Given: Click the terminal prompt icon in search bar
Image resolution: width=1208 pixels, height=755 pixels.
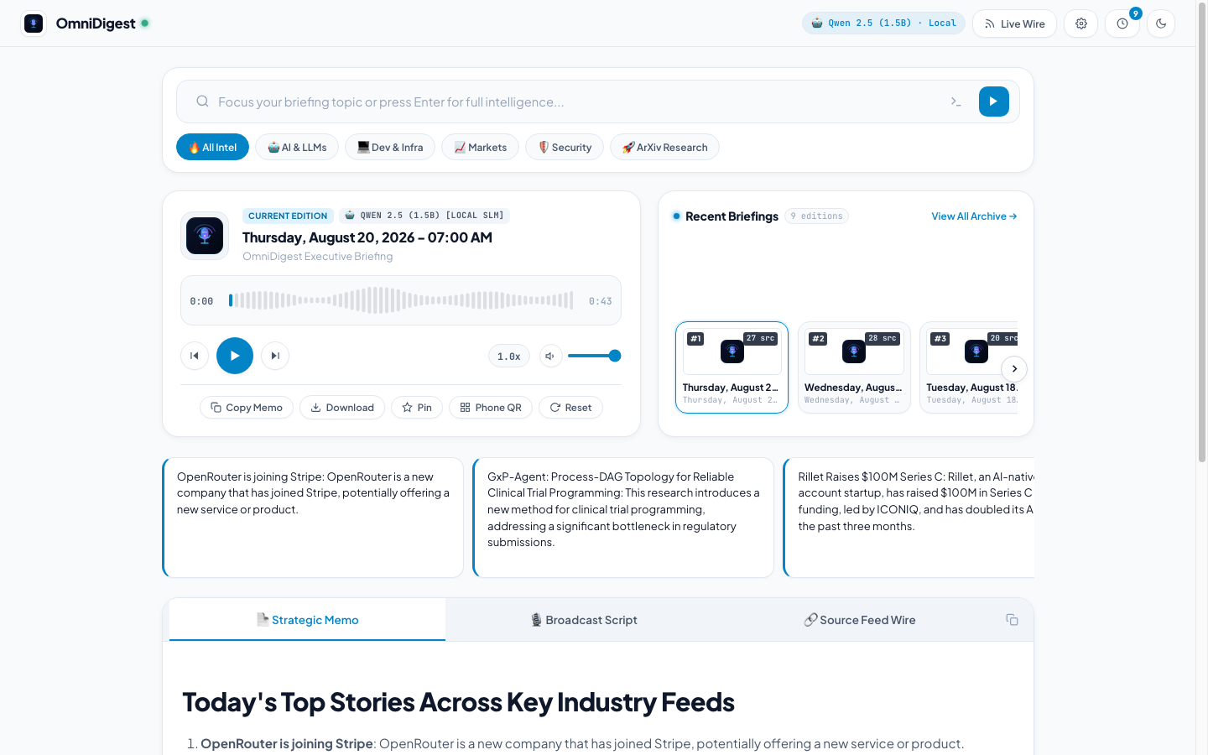Looking at the screenshot, I should click(955, 102).
